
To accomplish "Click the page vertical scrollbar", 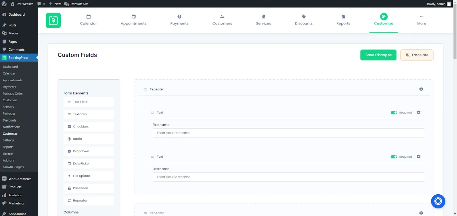I will pyautogui.click(x=455, y=31).
